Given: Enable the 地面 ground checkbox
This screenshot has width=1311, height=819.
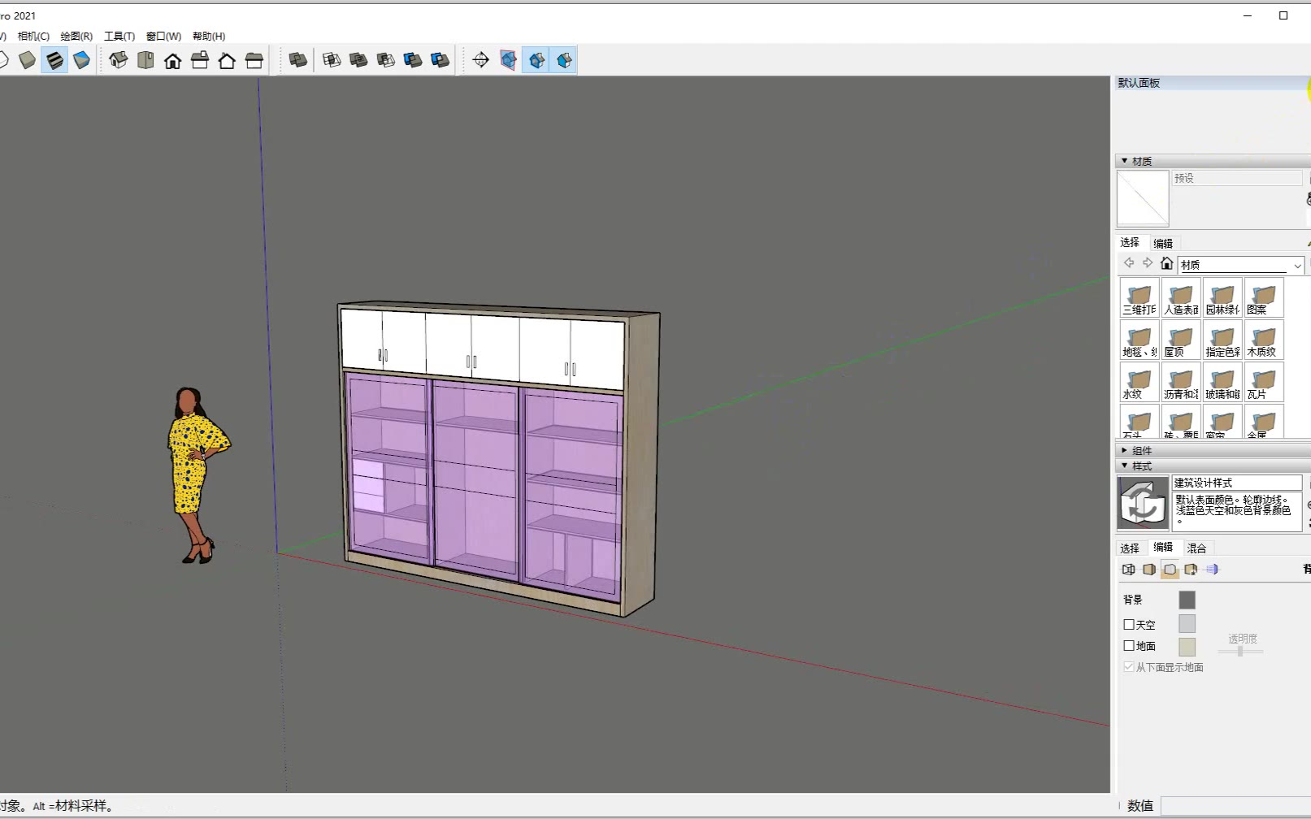Looking at the screenshot, I should [1129, 646].
